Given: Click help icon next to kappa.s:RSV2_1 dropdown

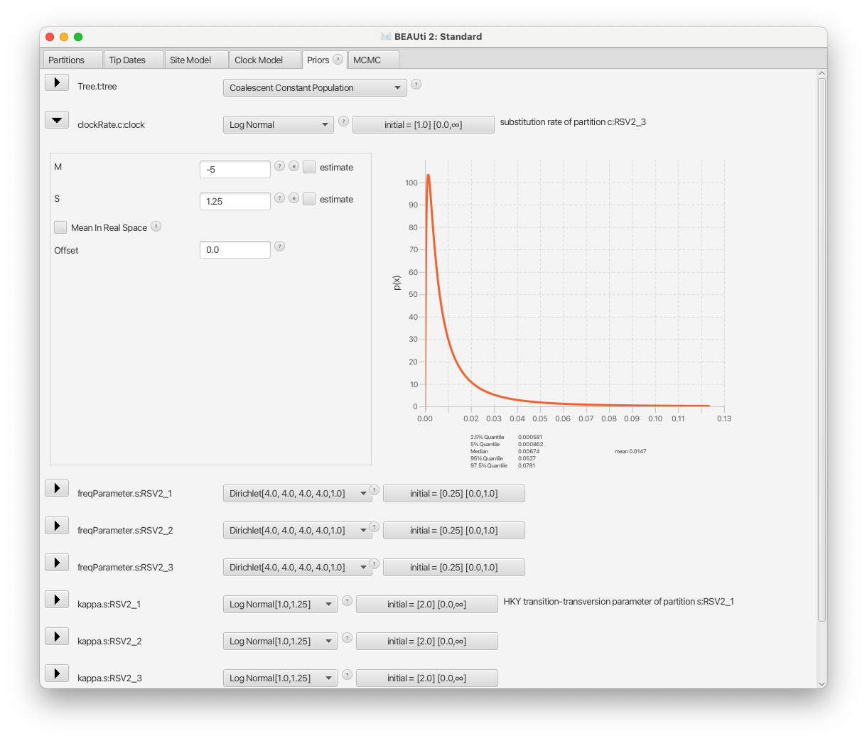Looking at the screenshot, I should 348,600.
